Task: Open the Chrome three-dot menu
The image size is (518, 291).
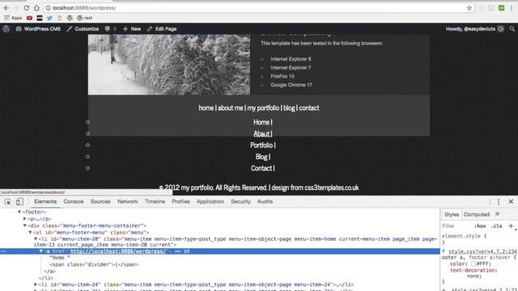Action: click(x=512, y=8)
